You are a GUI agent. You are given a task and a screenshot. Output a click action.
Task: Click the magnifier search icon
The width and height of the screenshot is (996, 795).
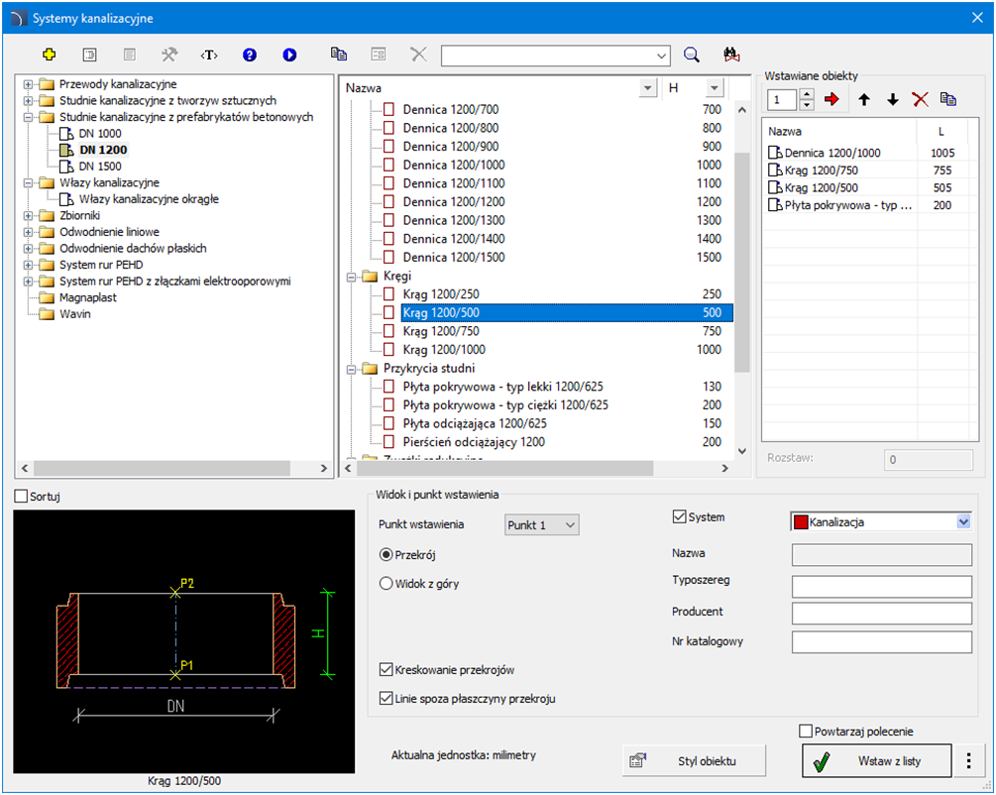[x=692, y=56]
